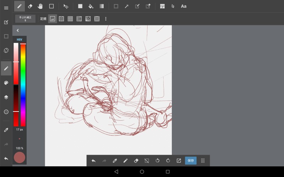
Task: Switch the HSV color mode
Action: point(20,39)
